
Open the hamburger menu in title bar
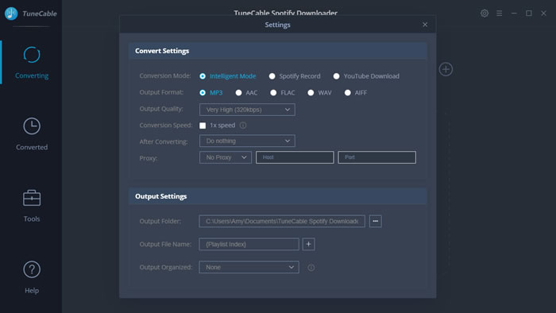(500, 14)
